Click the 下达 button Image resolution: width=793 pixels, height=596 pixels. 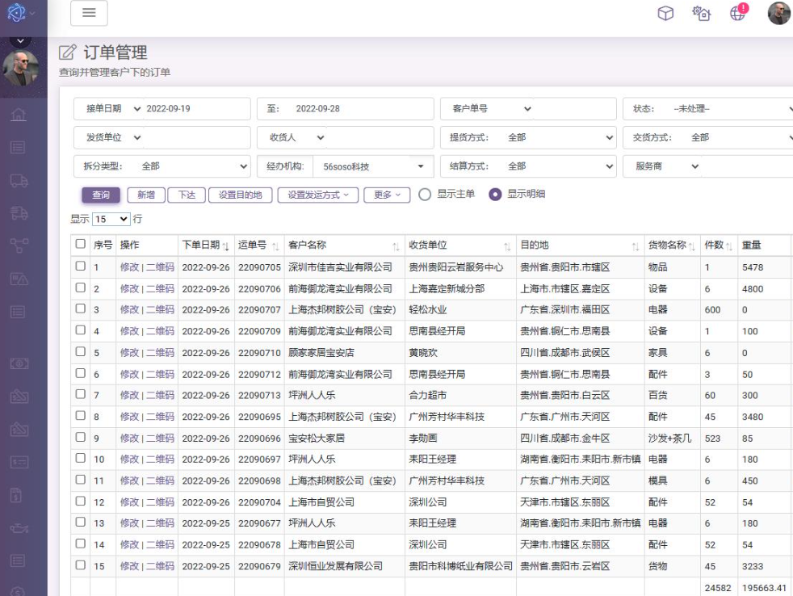tap(187, 195)
